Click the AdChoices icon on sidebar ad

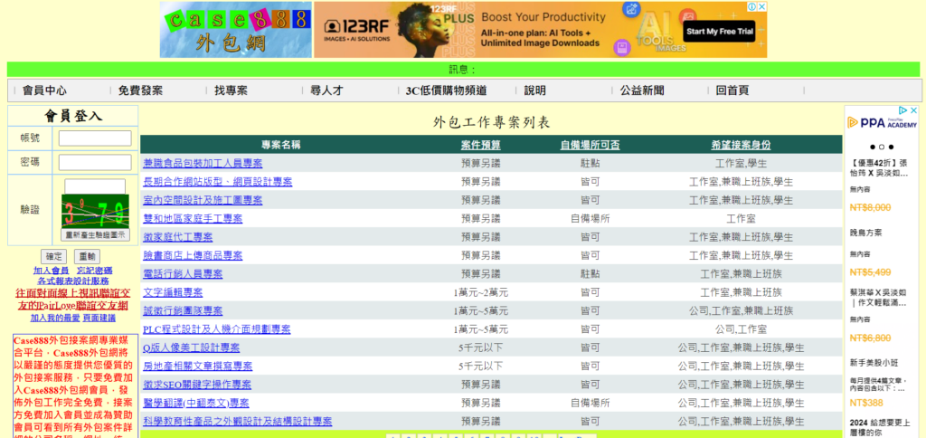click(903, 110)
